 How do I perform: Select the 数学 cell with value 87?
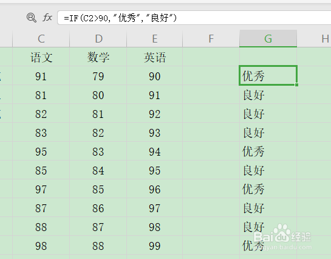(x=98, y=226)
